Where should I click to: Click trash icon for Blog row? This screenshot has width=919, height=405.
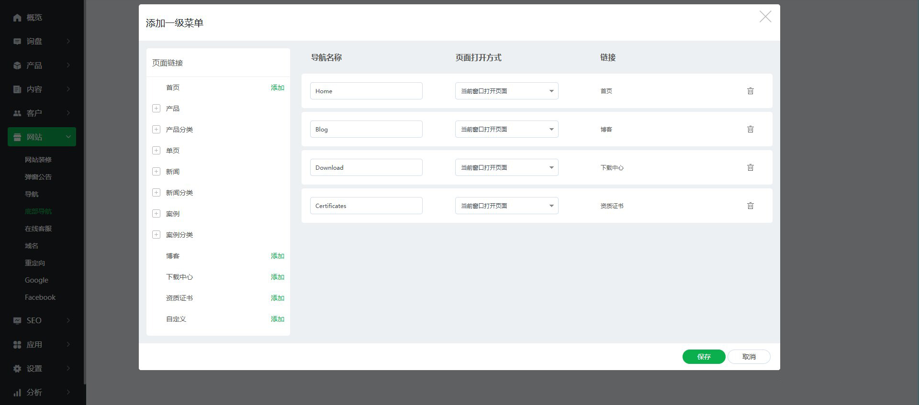pos(750,129)
